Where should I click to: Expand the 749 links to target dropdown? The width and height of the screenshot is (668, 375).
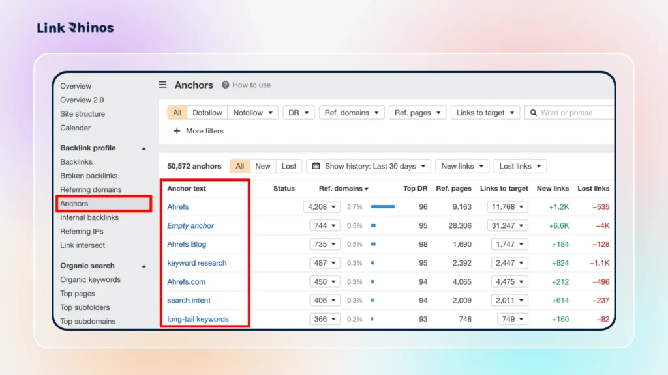click(x=513, y=319)
